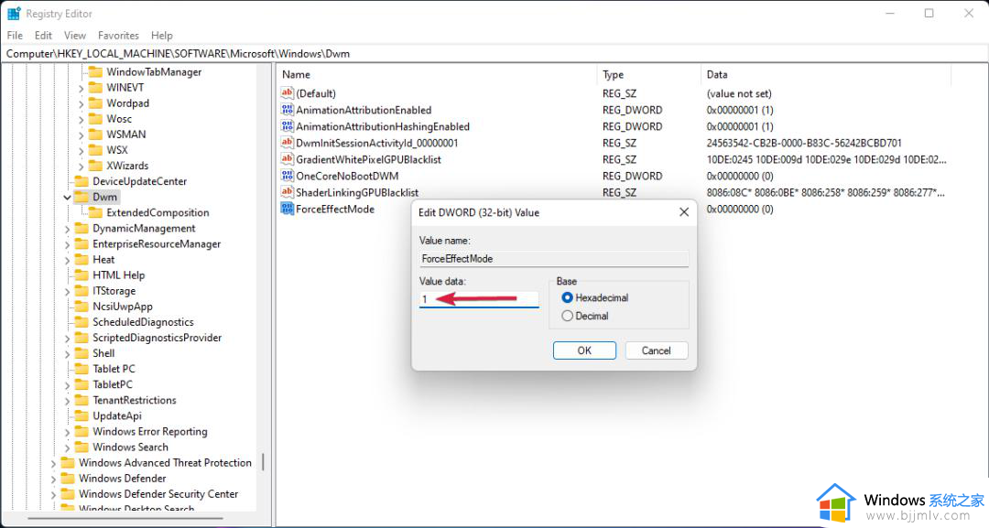
Task: Click the ExtendedComposition folder icon
Action: click(x=95, y=212)
